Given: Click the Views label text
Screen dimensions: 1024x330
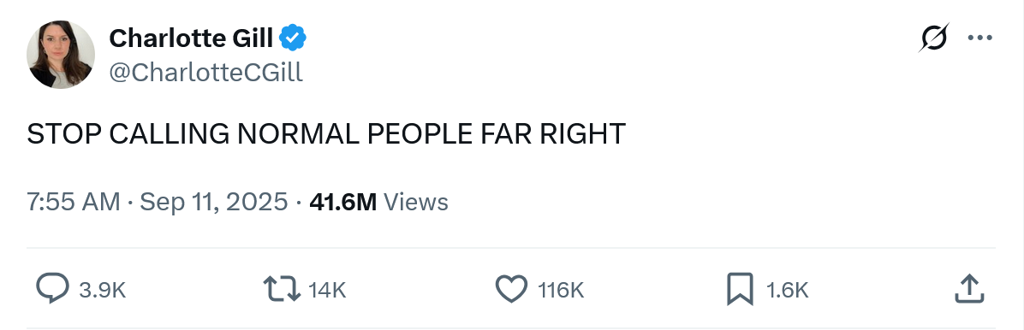Looking at the screenshot, I should point(416,202).
